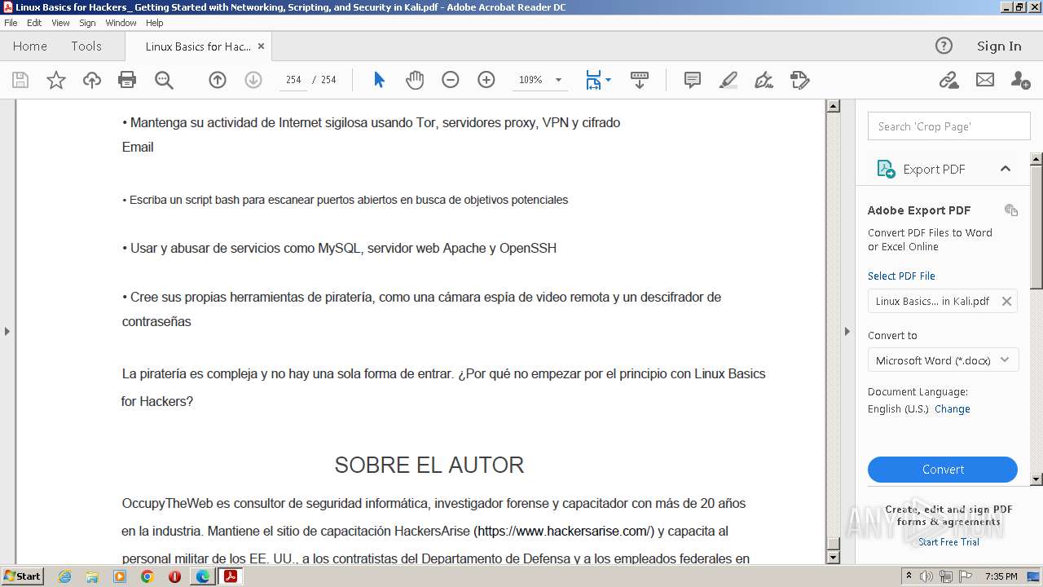Switch to the Tools tab
This screenshot has height=587, width=1043.
(86, 46)
